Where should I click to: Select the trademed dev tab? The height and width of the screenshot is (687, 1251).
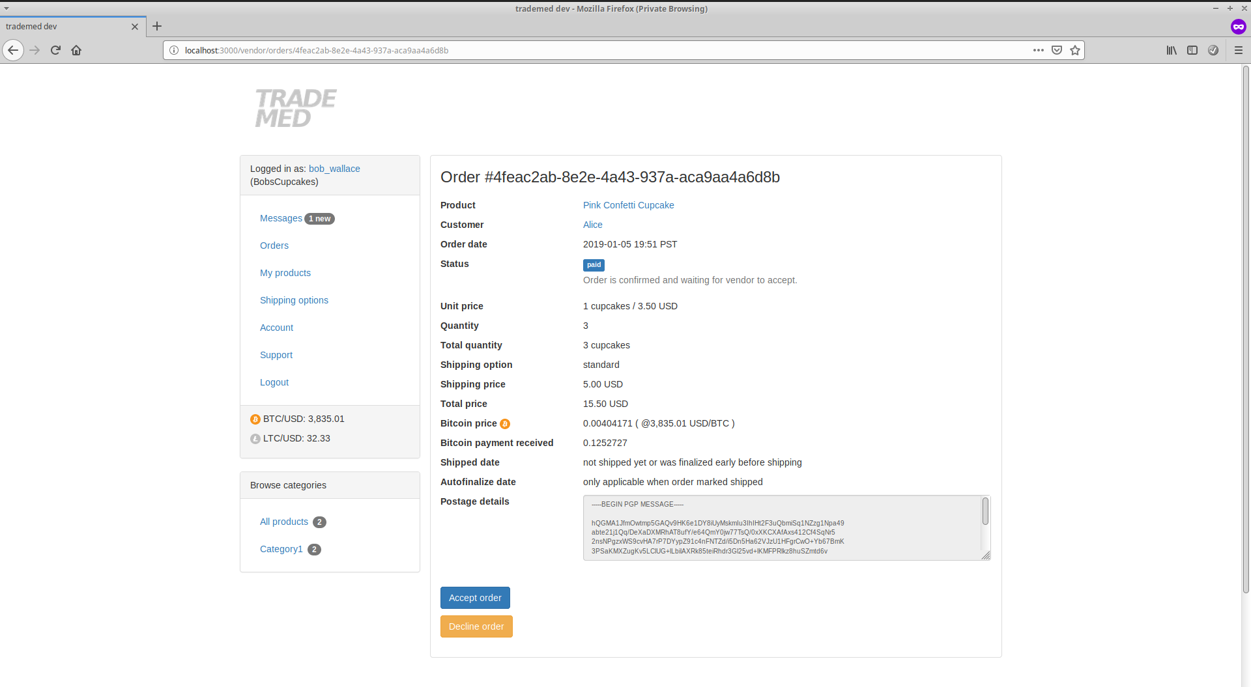[x=65, y=26]
